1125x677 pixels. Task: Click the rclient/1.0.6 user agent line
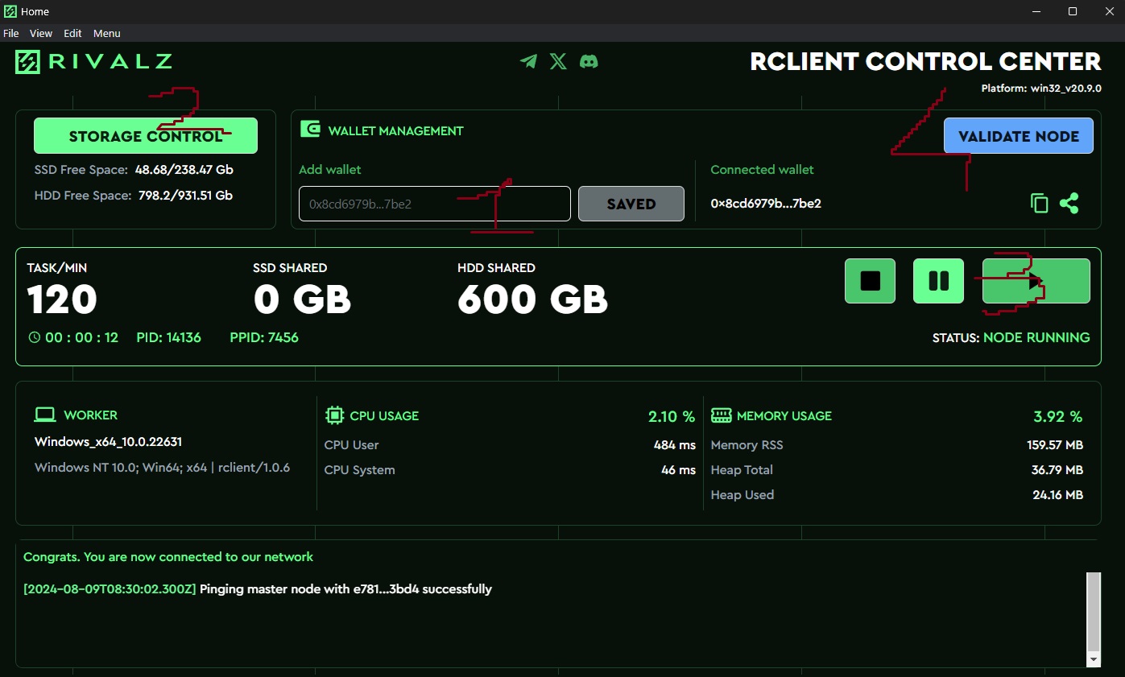pos(162,467)
